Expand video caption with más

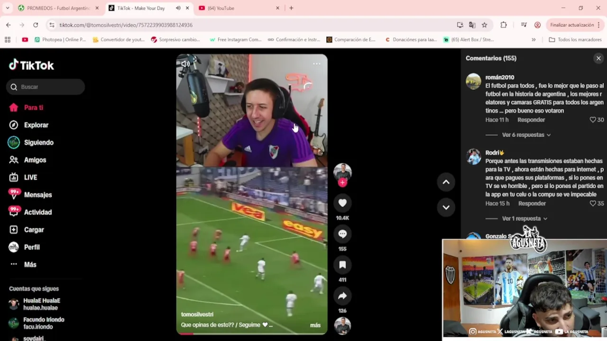coord(315,325)
